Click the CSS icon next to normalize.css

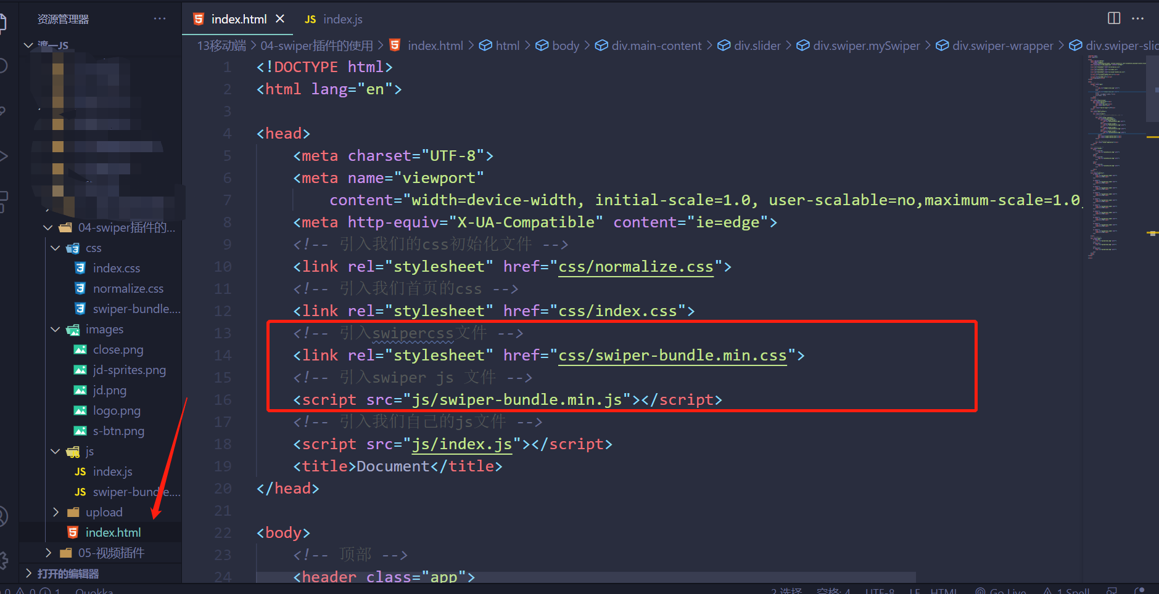point(80,288)
